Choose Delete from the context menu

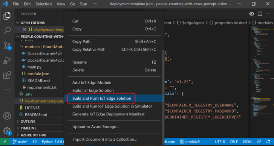tap(114, 70)
